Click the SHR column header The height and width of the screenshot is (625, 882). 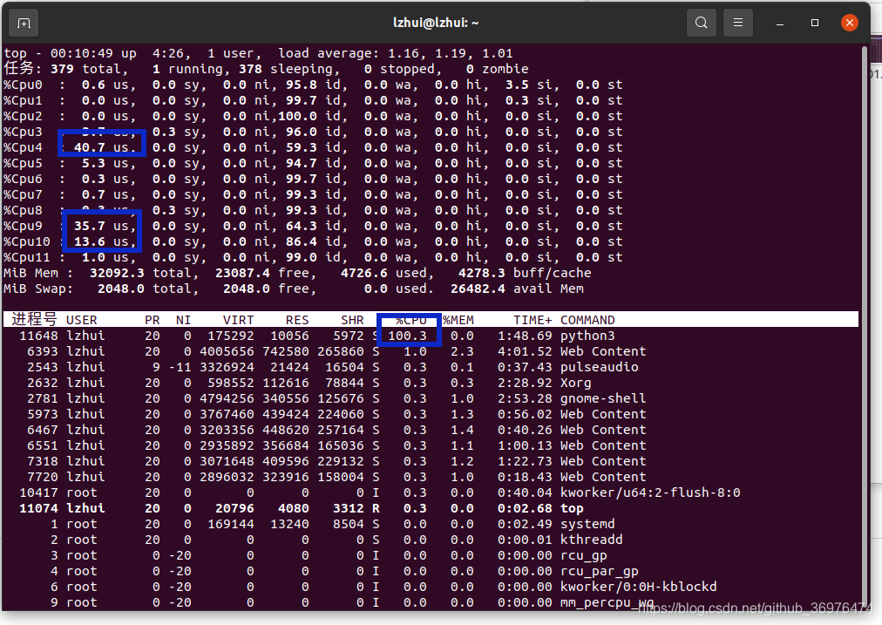pos(352,320)
